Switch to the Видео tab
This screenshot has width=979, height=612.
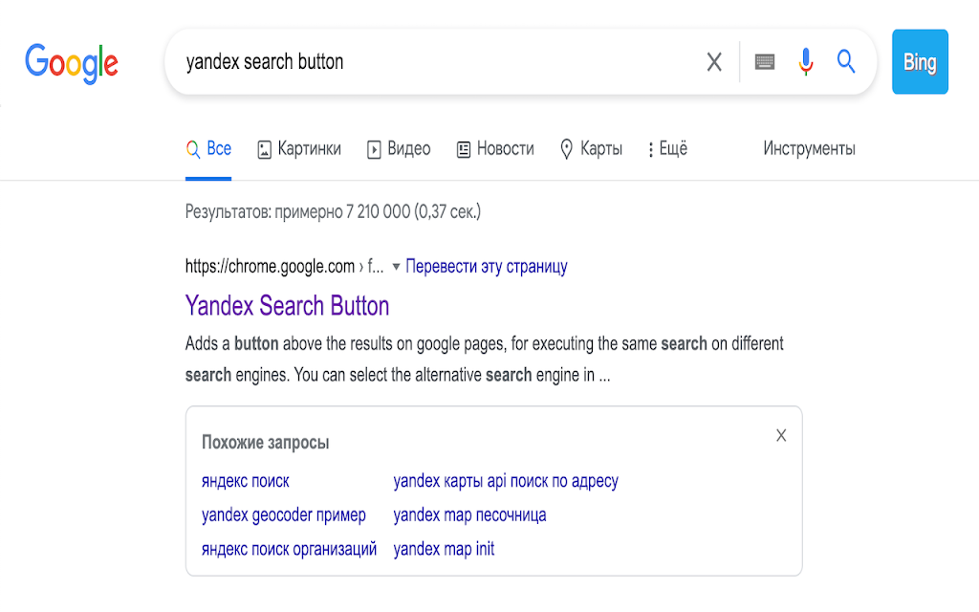click(x=399, y=149)
